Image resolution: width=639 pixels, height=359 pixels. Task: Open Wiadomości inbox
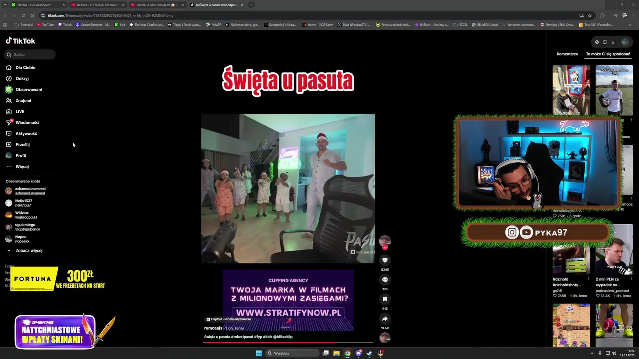pos(27,122)
